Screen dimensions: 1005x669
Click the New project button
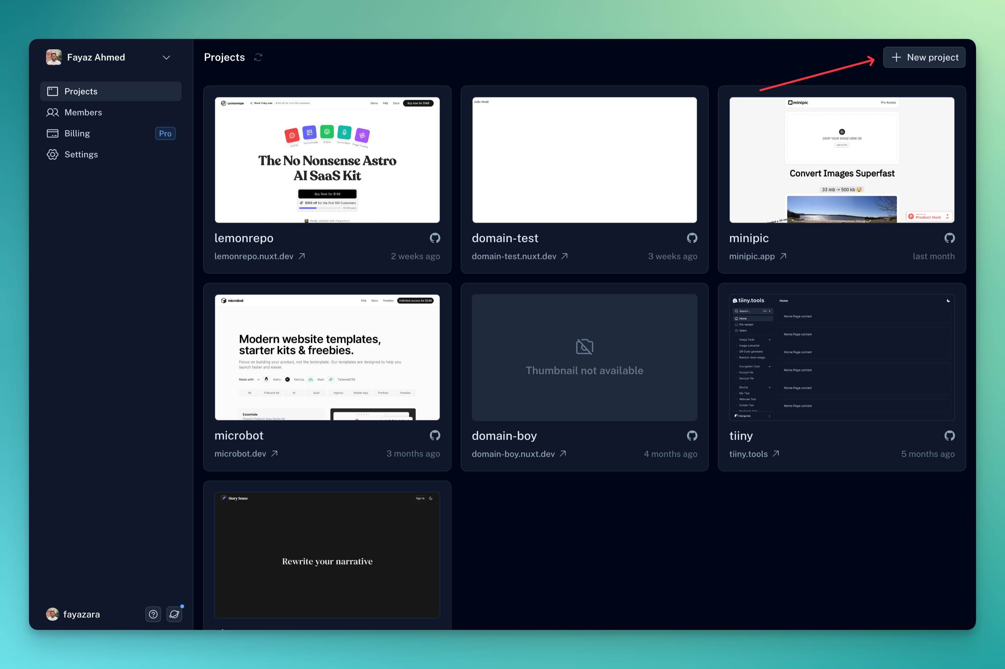click(924, 57)
